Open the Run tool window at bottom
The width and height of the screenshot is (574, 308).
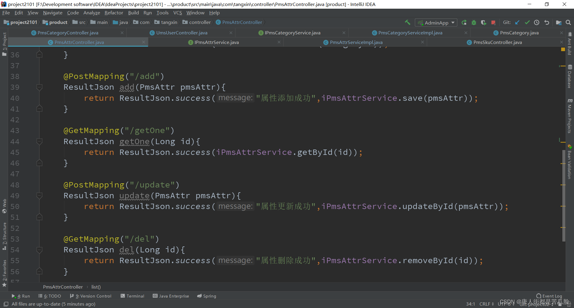coord(21,296)
